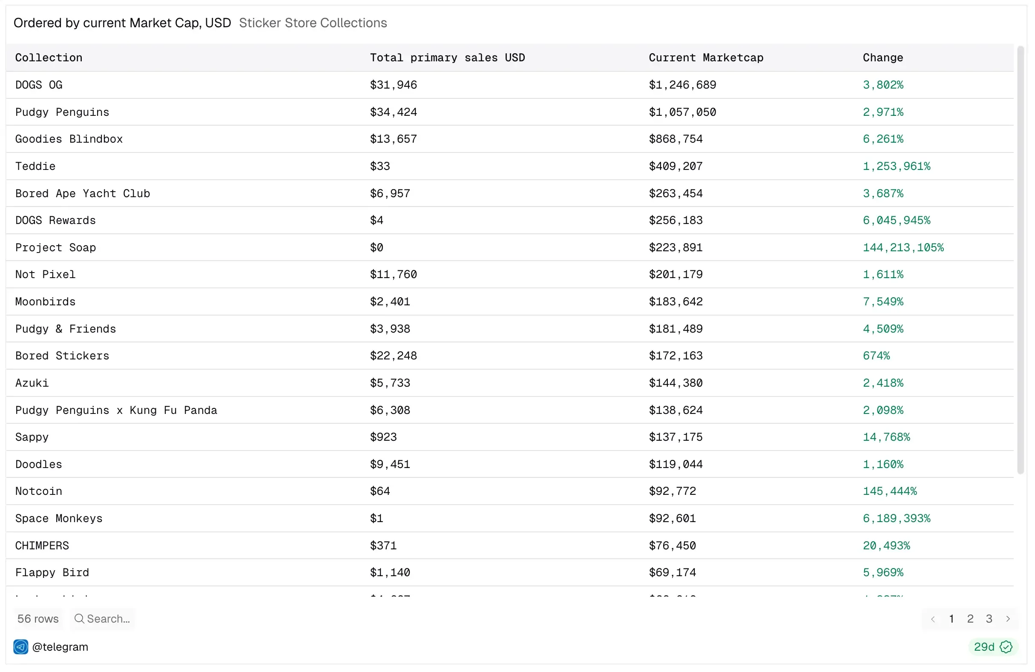This screenshot has height=672, width=1035.
Task: Click the Search input field
Action: pos(108,618)
